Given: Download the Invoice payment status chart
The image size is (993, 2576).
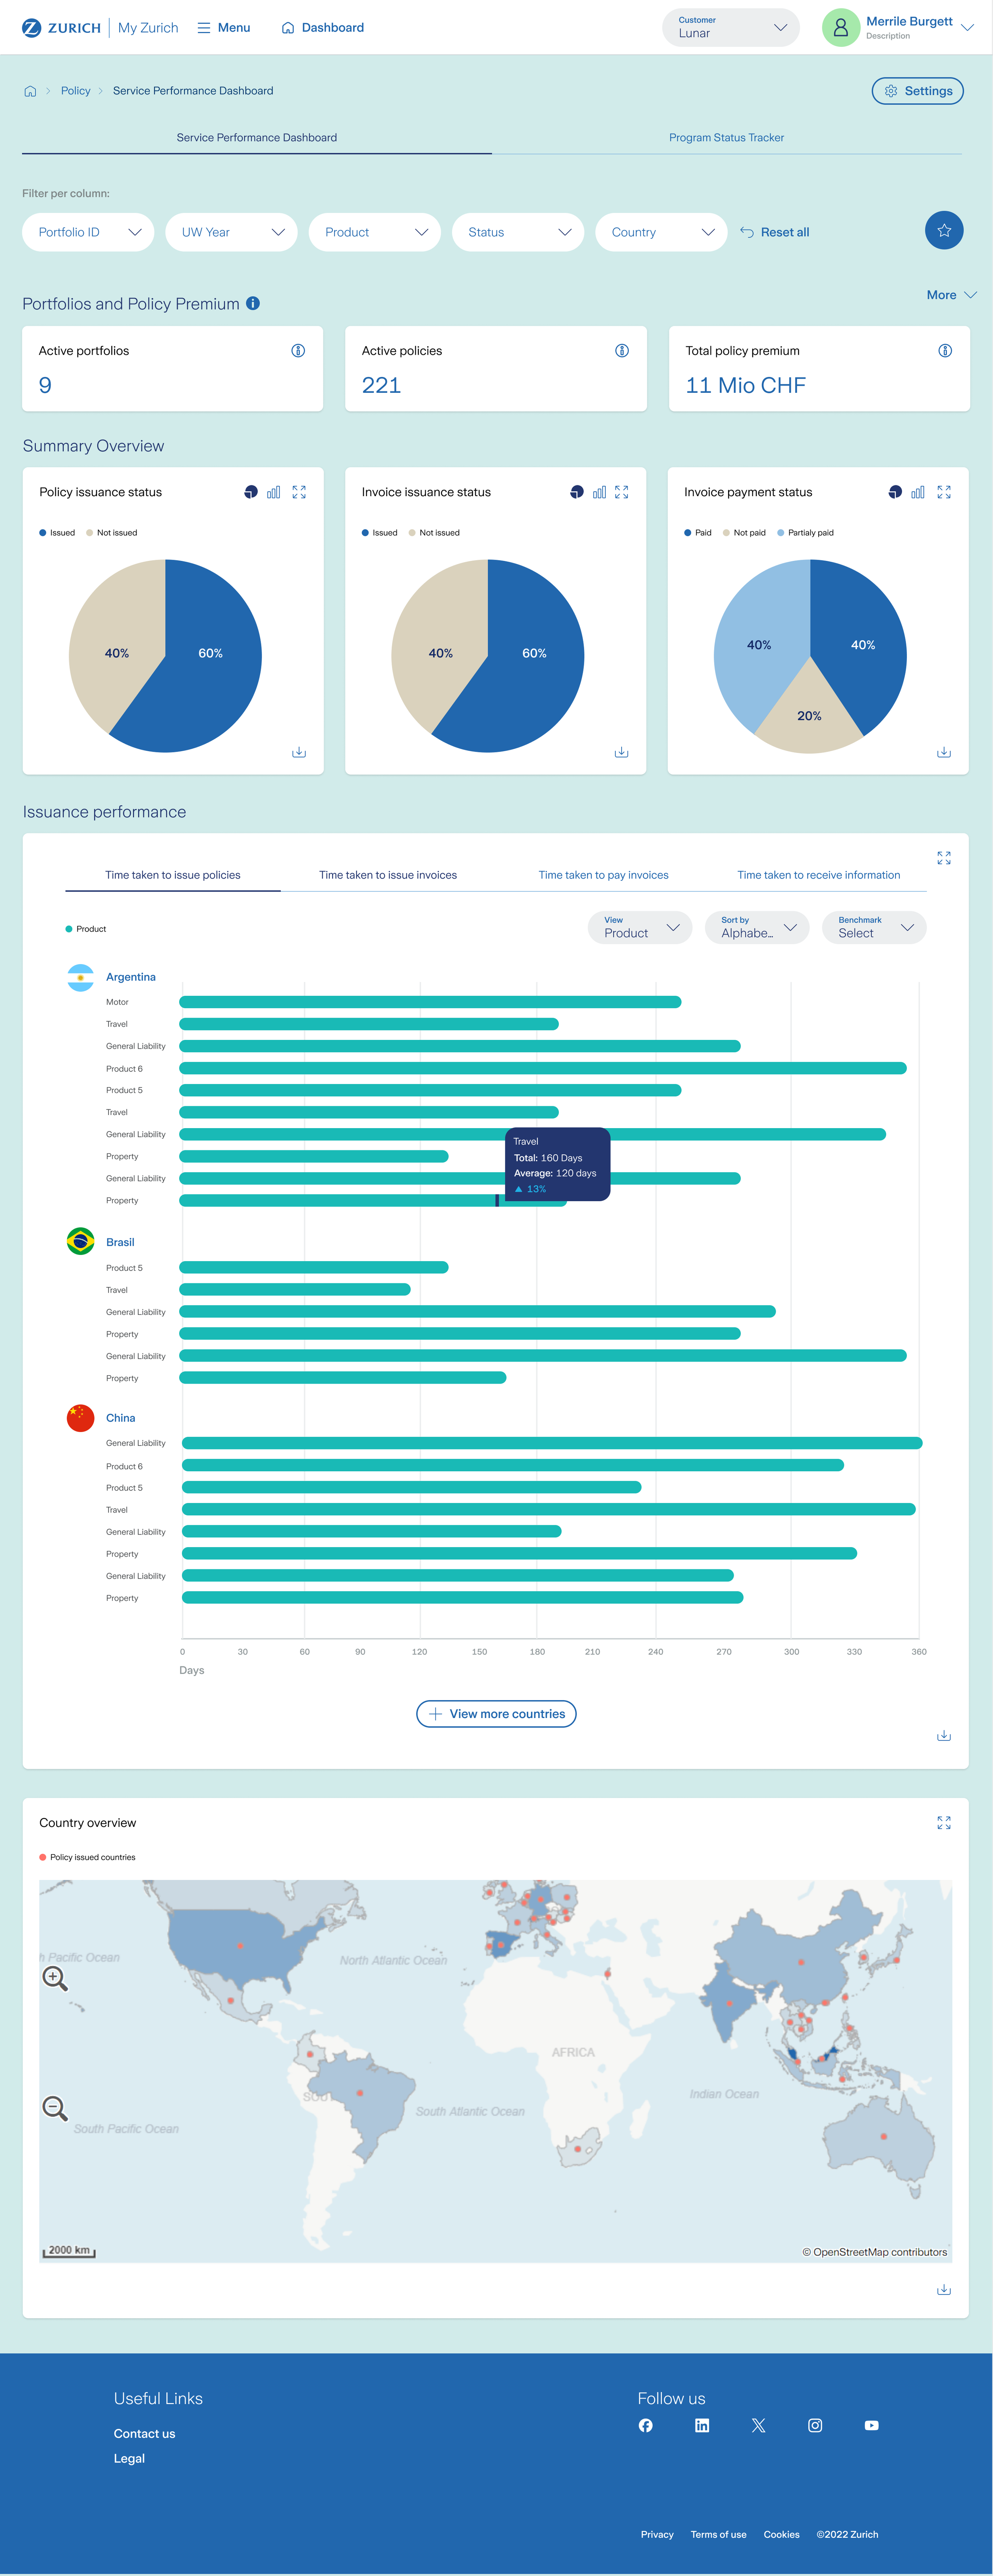Looking at the screenshot, I should pyautogui.click(x=944, y=752).
